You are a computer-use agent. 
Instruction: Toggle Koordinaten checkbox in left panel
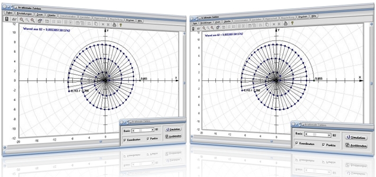[125, 141]
